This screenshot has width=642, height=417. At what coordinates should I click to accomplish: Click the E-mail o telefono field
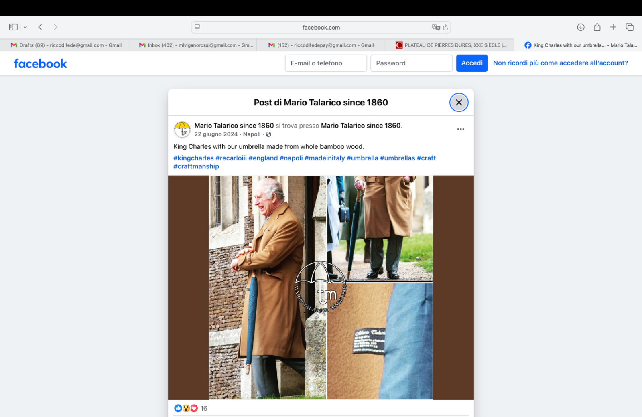pyautogui.click(x=325, y=63)
